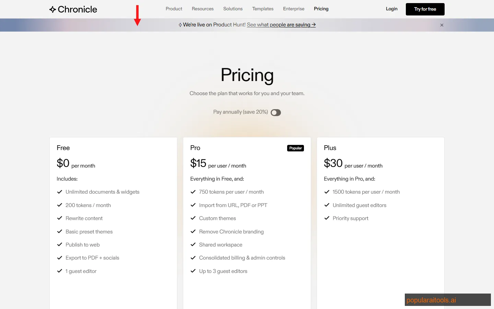Click the checkmark beside Custom themes
The height and width of the screenshot is (309, 494).
(193, 218)
